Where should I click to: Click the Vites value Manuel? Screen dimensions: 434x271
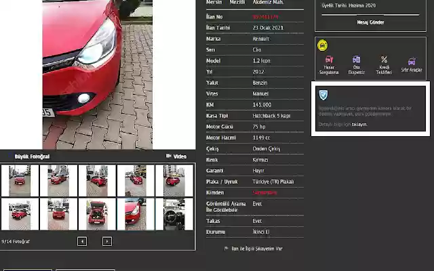(260, 93)
